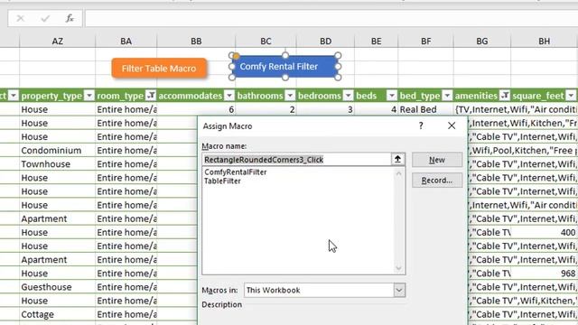578x325 pixels.
Task: Click the Townhouse cell
Action: [57, 164]
